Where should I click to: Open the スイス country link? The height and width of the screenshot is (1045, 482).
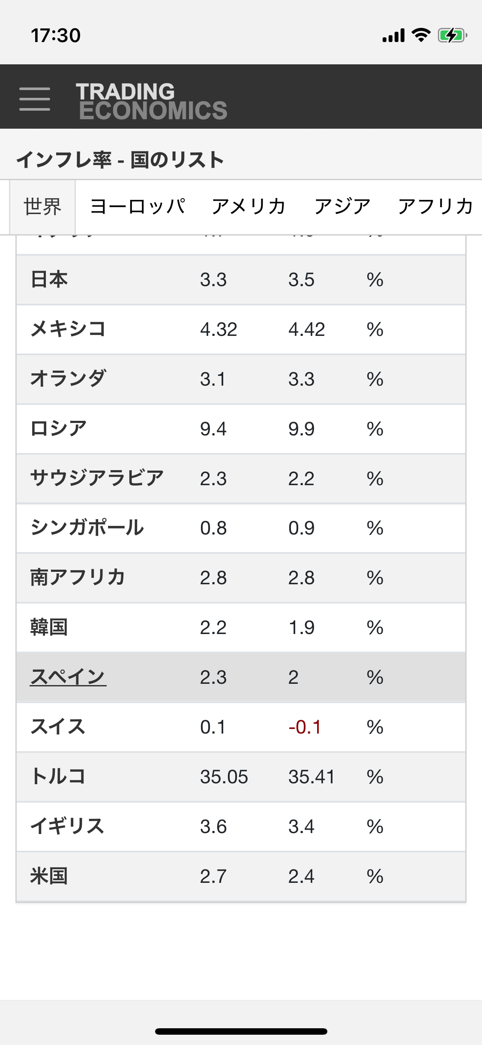tap(58, 727)
